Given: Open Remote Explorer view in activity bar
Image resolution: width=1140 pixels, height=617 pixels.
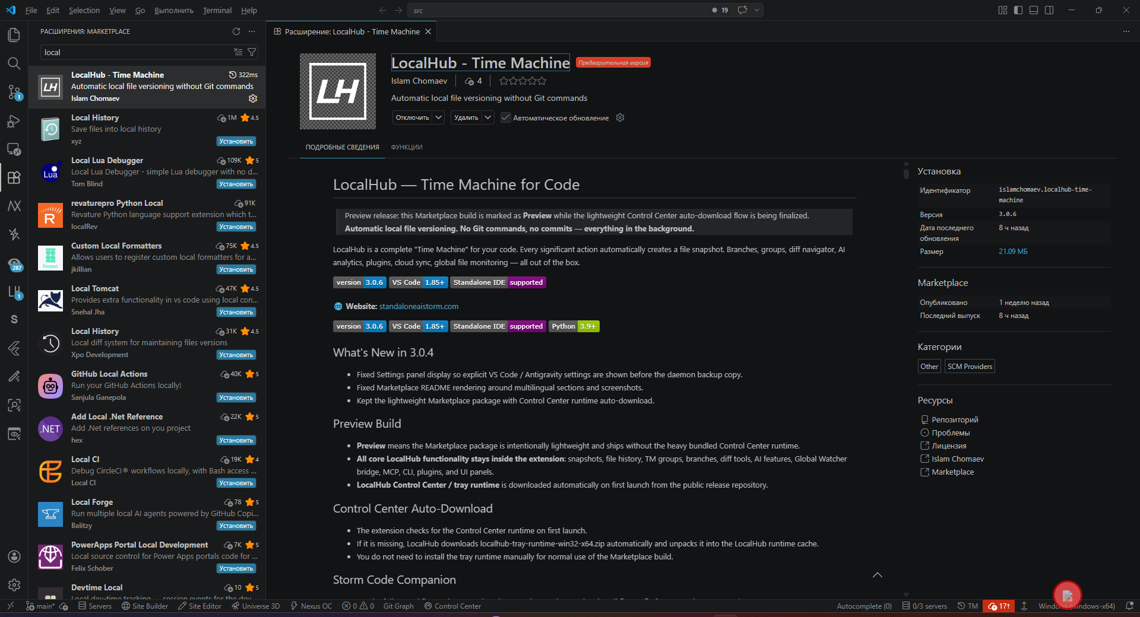Looking at the screenshot, I should 14,150.
